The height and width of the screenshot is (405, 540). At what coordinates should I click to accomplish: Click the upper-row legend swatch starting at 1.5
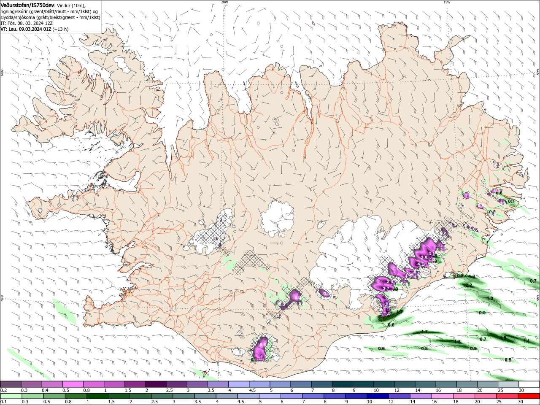tap(135, 384)
